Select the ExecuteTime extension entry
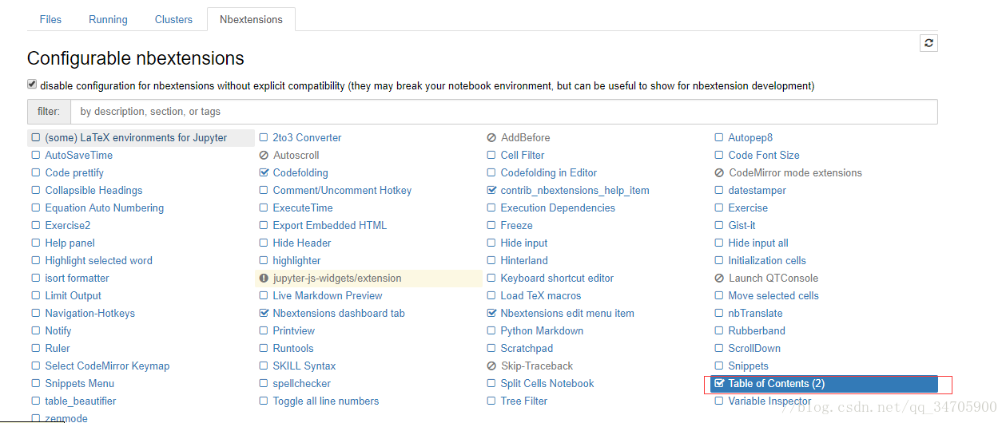 pyautogui.click(x=302, y=208)
